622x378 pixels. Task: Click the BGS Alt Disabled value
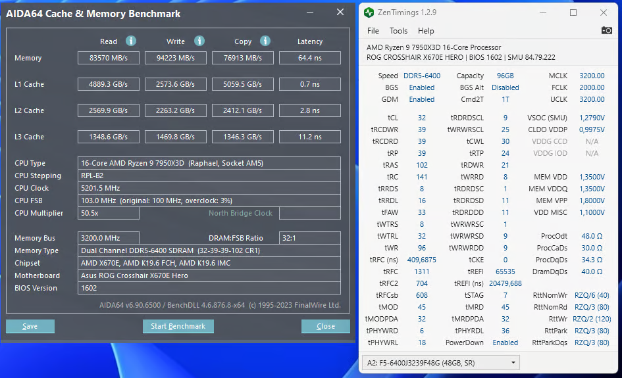click(505, 87)
